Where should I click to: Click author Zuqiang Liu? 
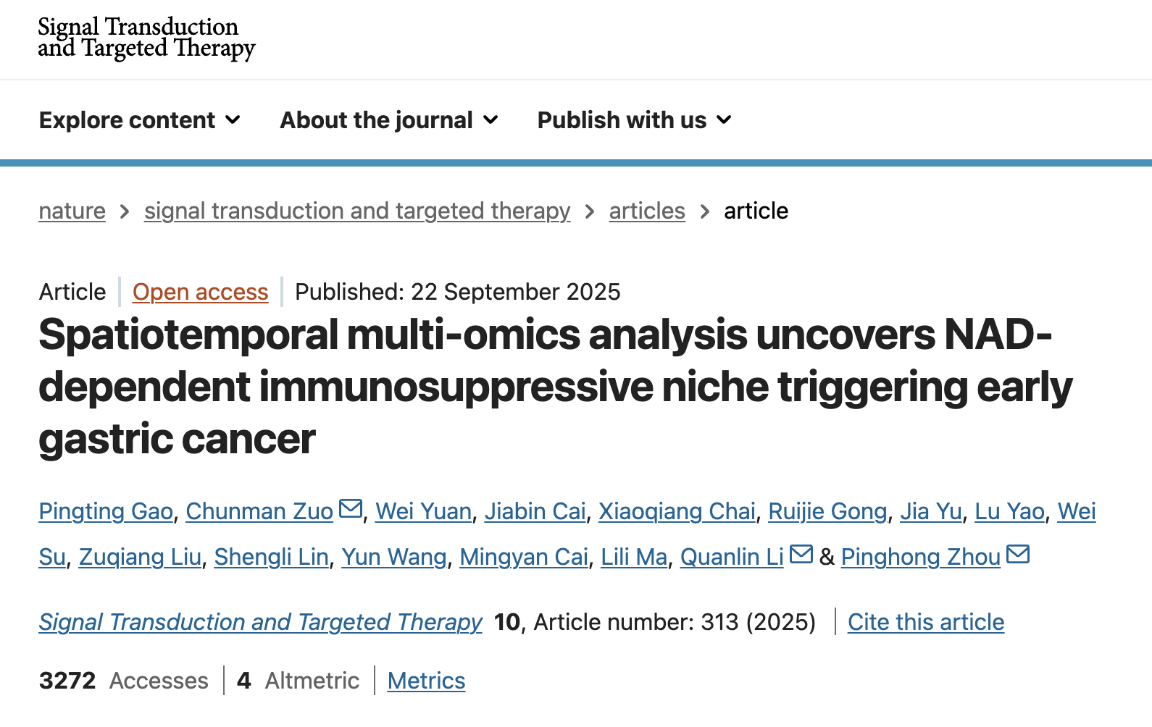(140, 557)
